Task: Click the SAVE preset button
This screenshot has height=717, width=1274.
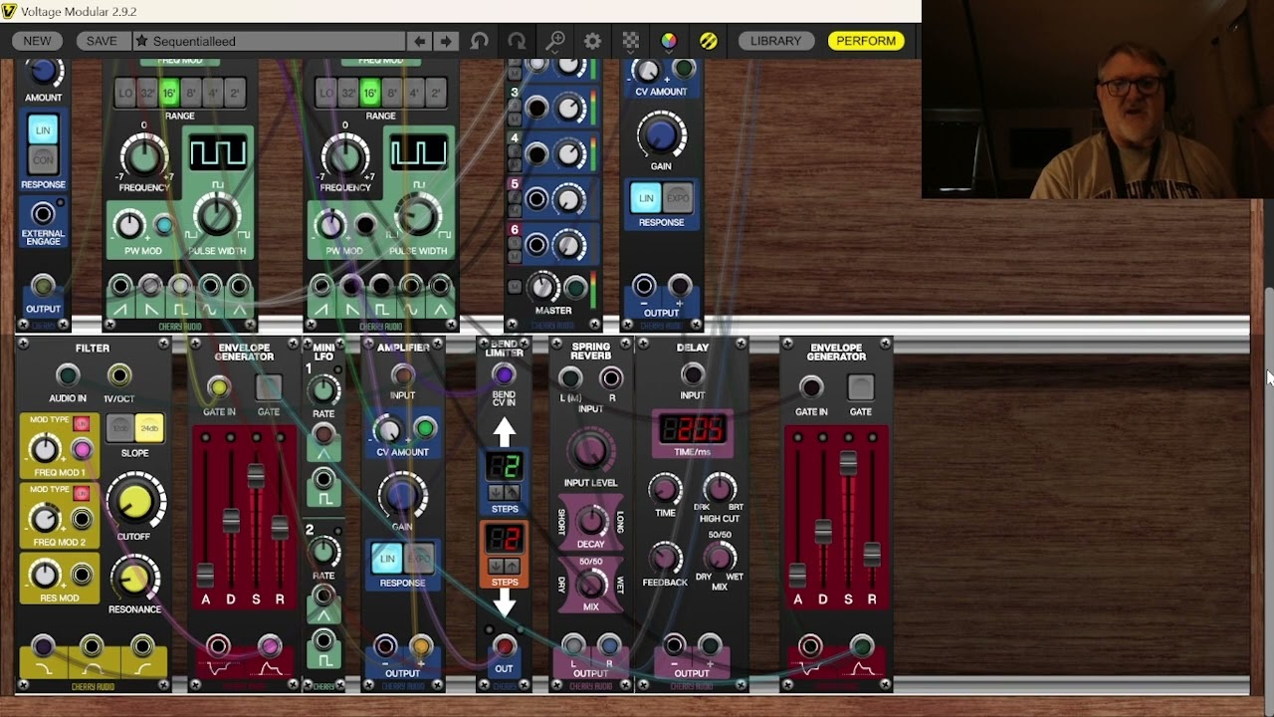Action: [102, 41]
